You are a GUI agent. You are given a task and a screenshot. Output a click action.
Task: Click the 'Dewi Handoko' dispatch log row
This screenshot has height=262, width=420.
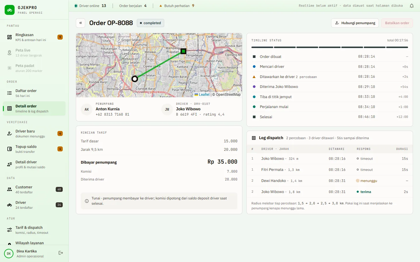pyautogui.click(x=330, y=181)
